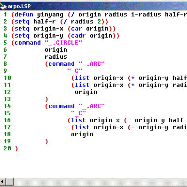The image size is (187, 187).
Task: Click list keyword on line 10
Action: (x=82, y=78)
